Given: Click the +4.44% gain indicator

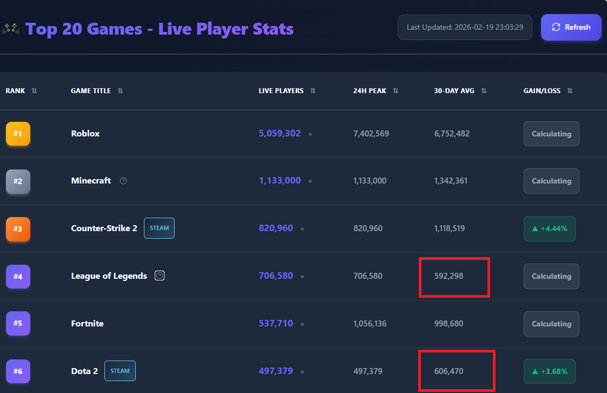Looking at the screenshot, I should point(549,228).
